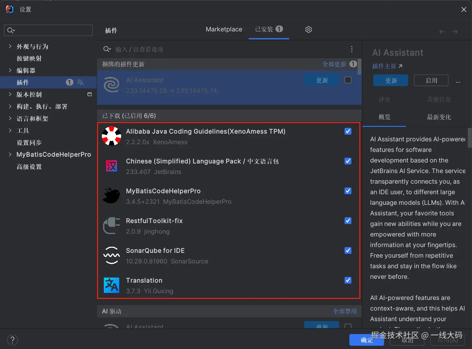Screen dimensions: 472x349
Task: Click in the settings search input field
Action: [48, 30]
